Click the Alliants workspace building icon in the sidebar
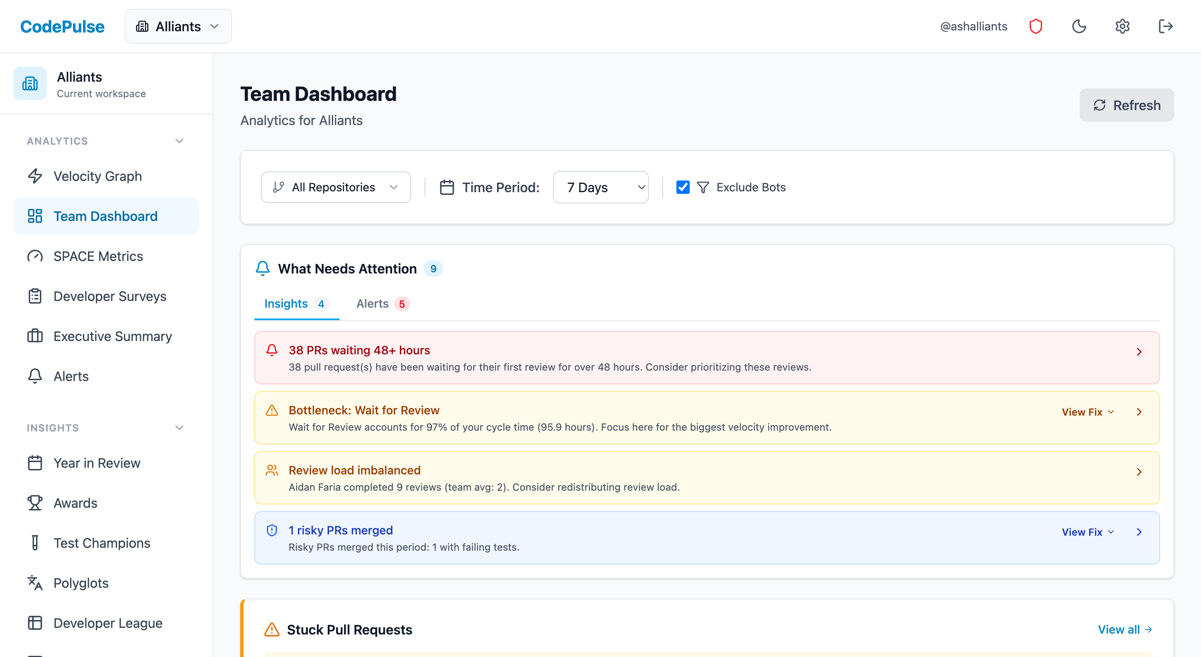This screenshot has height=657, width=1201. coord(30,83)
